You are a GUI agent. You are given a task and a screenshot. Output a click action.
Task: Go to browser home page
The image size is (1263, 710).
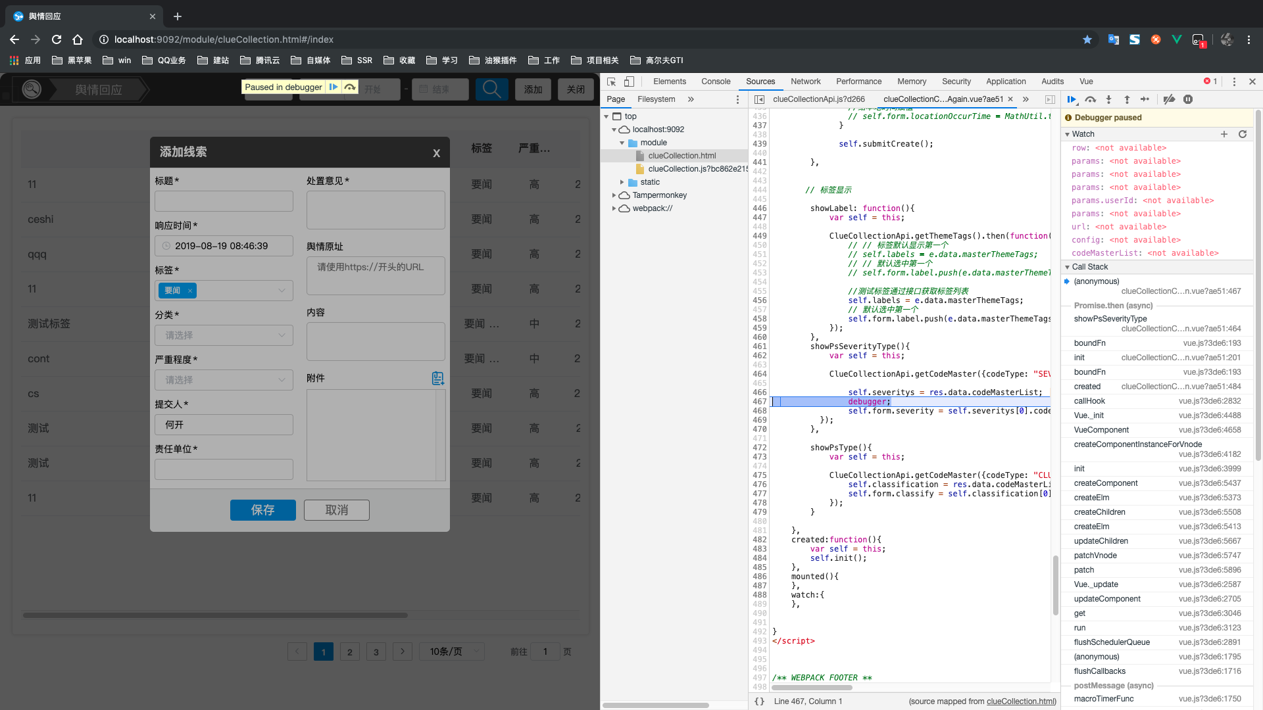pyautogui.click(x=78, y=39)
